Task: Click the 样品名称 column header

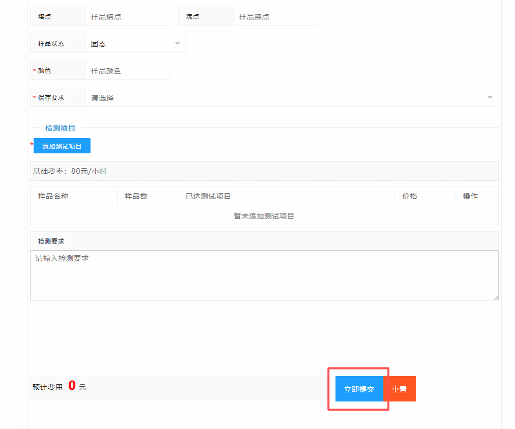Action: pyautogui.click(x=53, y=196)
